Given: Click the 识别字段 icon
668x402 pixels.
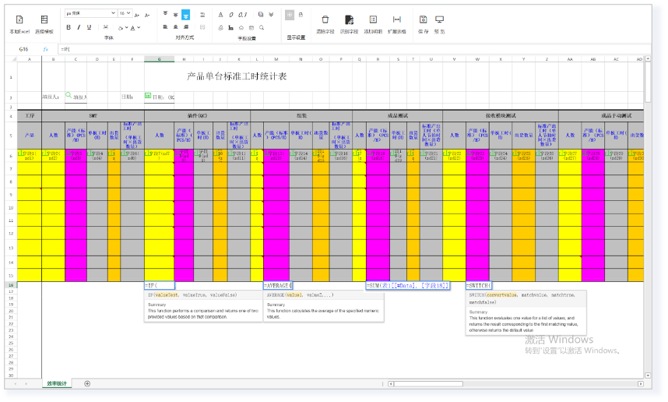Looking at the screenshot, I should click(348, 20).
